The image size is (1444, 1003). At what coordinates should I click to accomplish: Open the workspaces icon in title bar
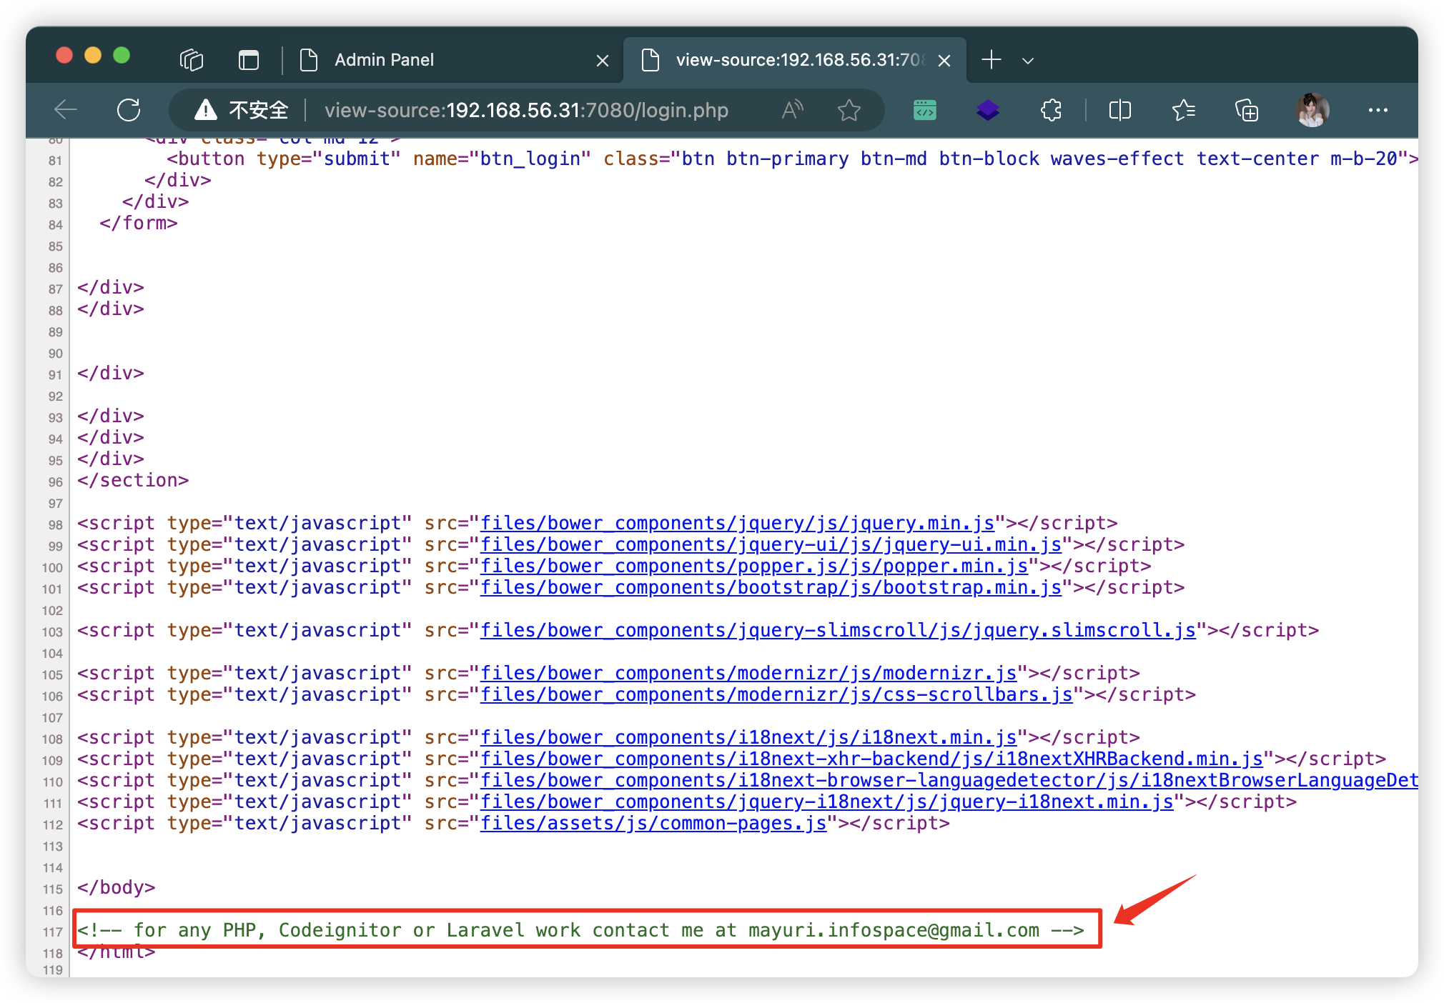pos(192,60)
